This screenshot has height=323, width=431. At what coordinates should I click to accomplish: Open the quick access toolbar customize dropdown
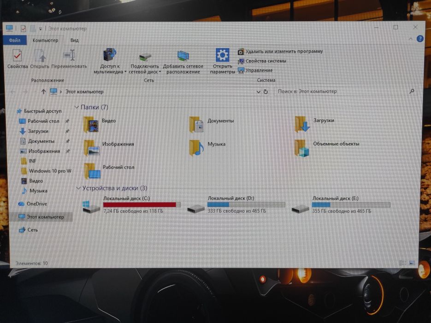click(x=40, y=29)
